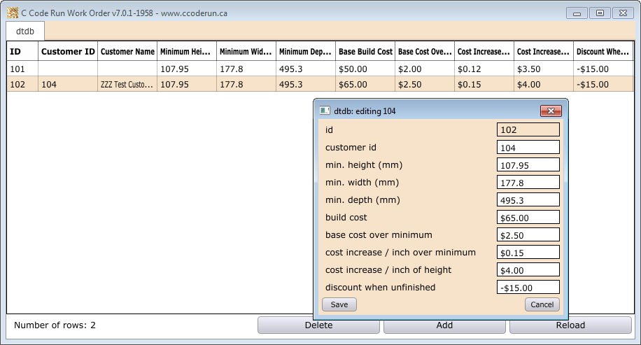The image size is (641, 345).
Task: Click the Add button
Action: pyautogui.click(x=444, y=325)
